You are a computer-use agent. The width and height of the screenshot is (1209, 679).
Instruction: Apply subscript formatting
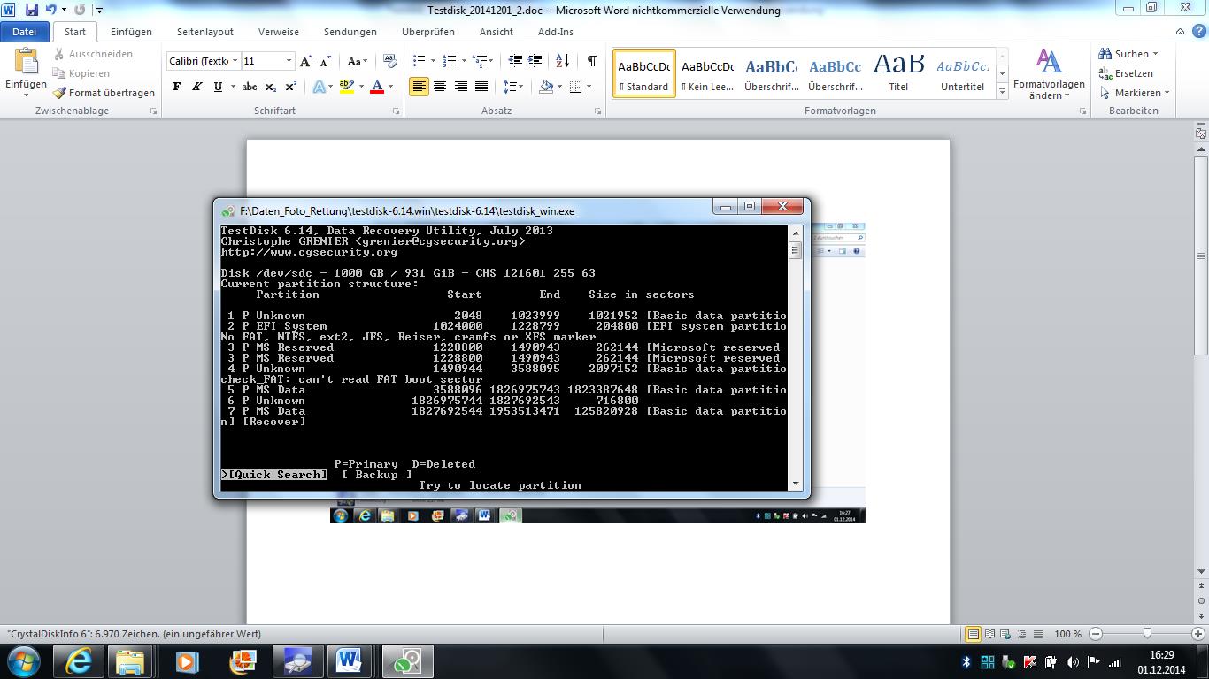click(270, 87)
